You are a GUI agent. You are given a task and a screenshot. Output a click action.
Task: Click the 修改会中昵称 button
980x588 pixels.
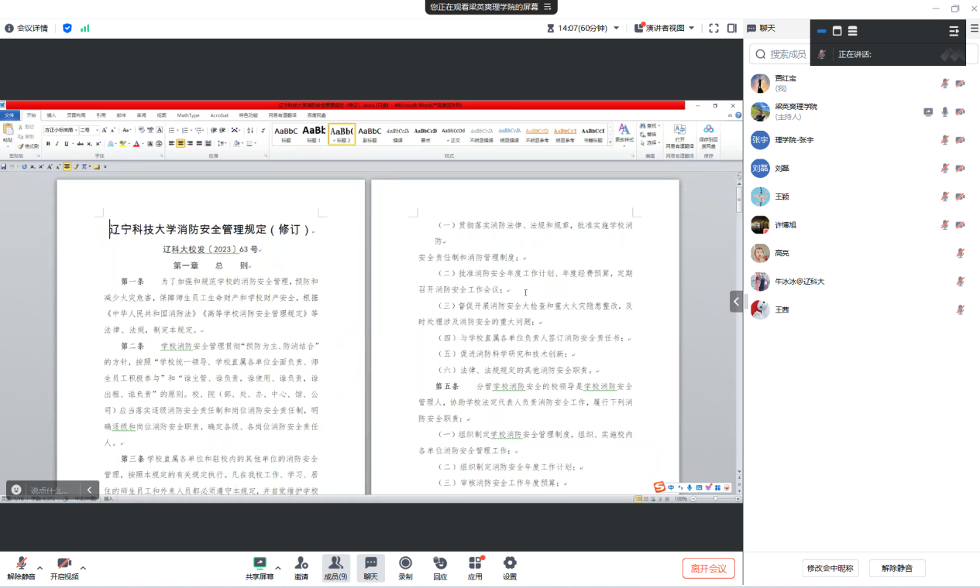tap(830, 568)
